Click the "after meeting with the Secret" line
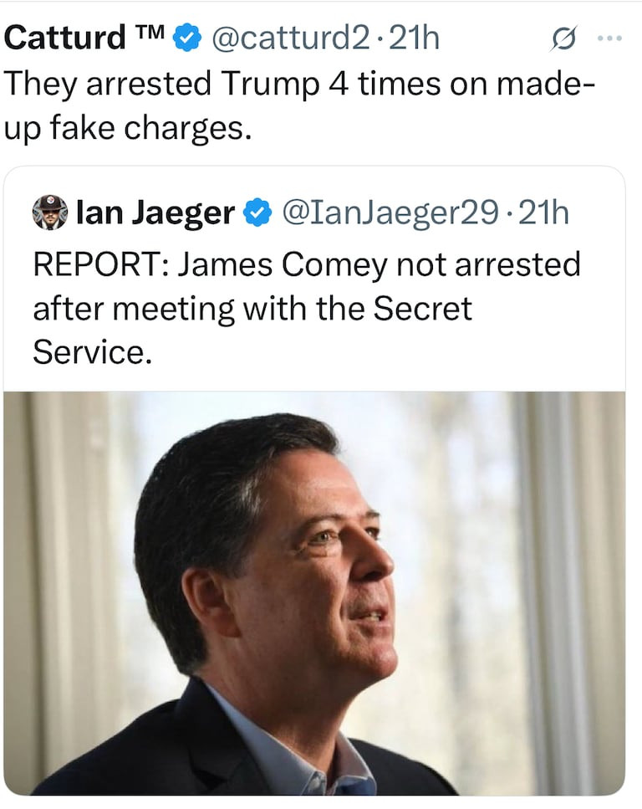The height and width of the screenshot is (809, 642). tap(252, 309)
